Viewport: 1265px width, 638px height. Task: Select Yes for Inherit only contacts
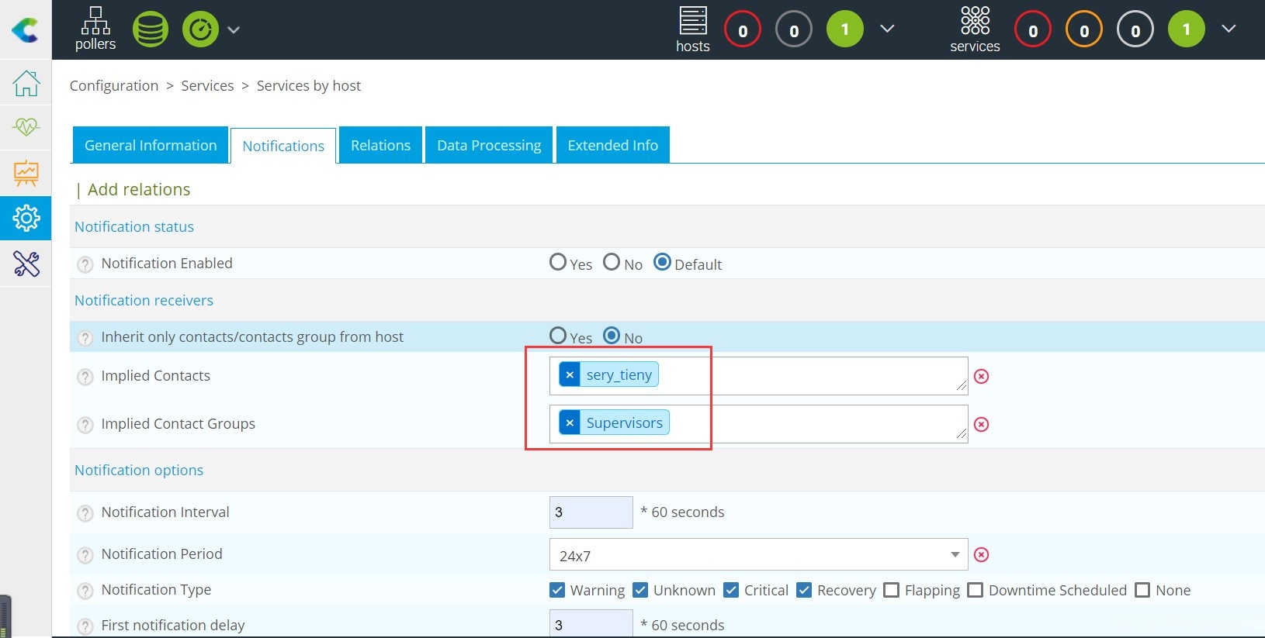tap(558, 336)
